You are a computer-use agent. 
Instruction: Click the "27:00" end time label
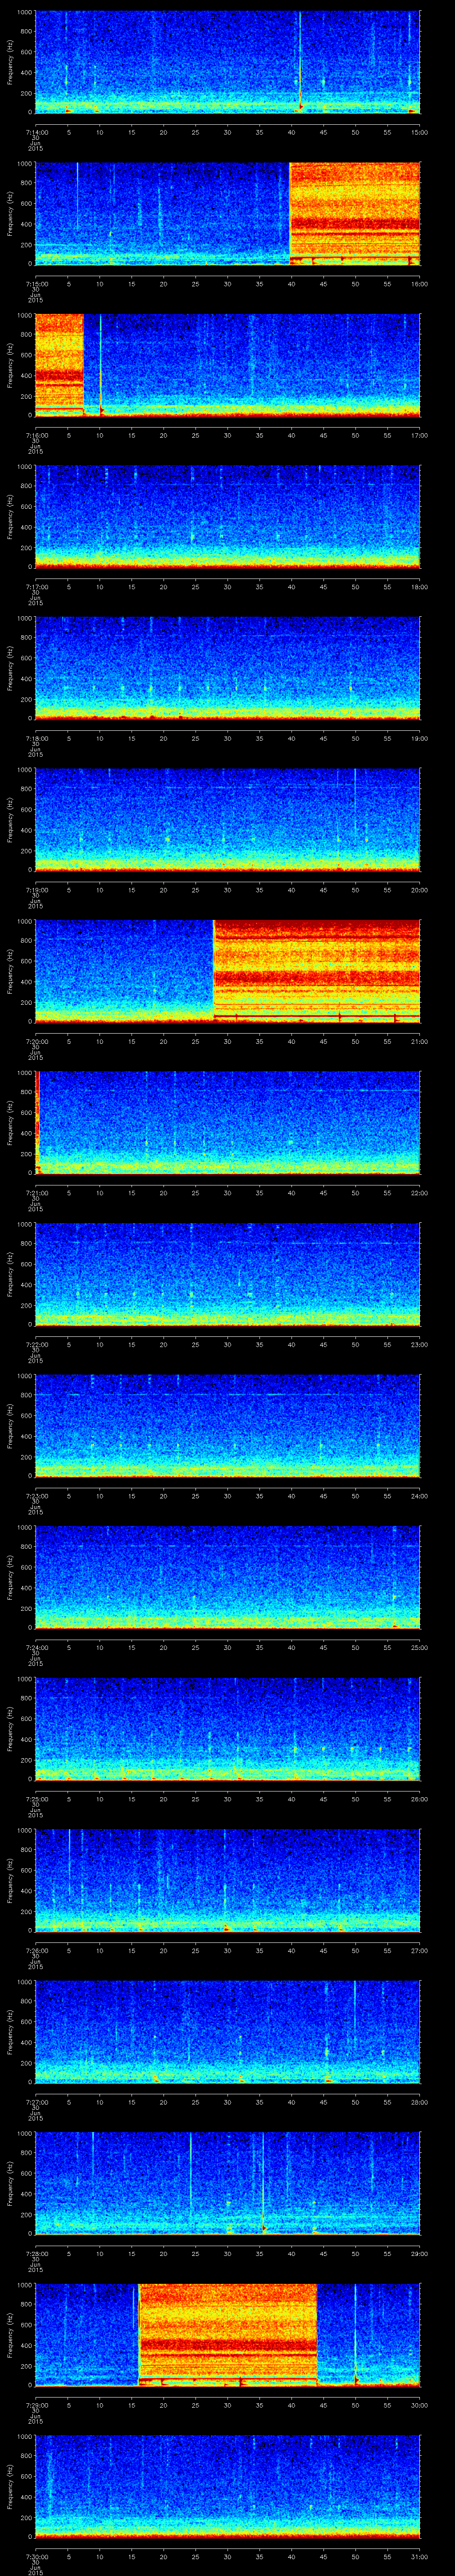click(x=420, y=1950)
